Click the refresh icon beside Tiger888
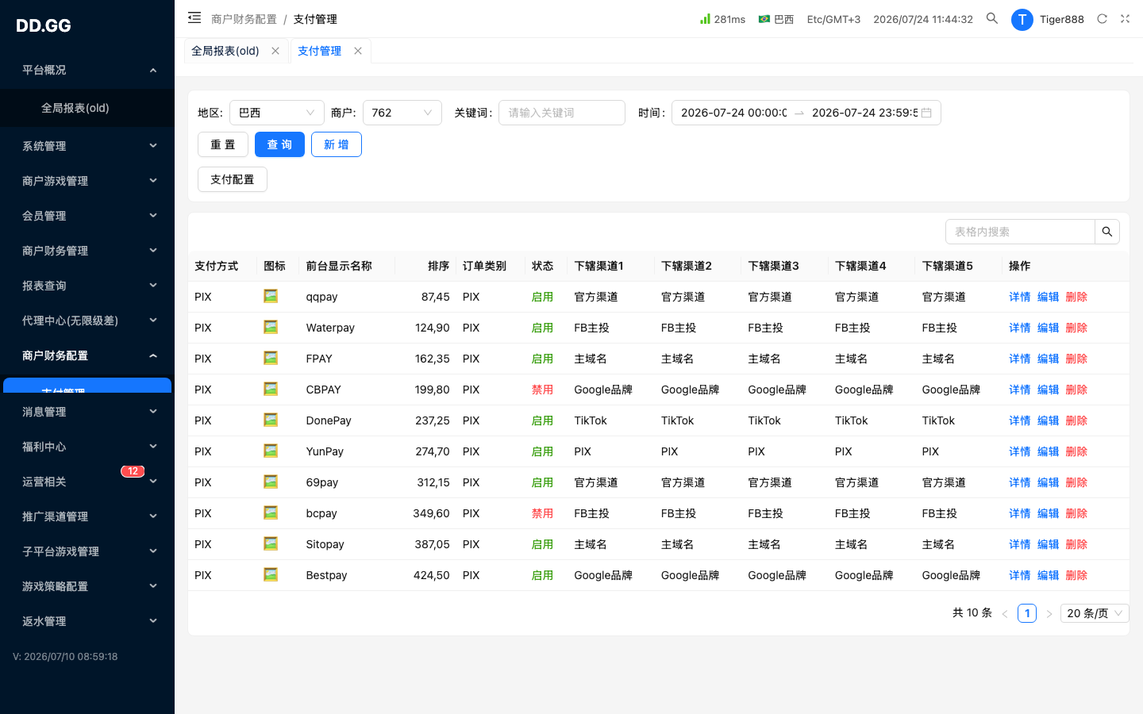Image resolution: width=1143 pixels, height=714 pixels. pyautogui.click(x=1102, y=19)
